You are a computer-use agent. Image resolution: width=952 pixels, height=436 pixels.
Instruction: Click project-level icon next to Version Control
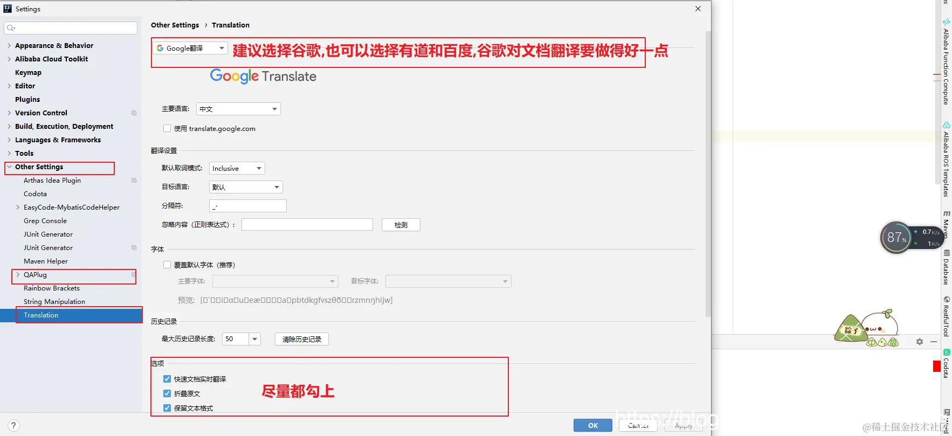(x=134, y=113)
